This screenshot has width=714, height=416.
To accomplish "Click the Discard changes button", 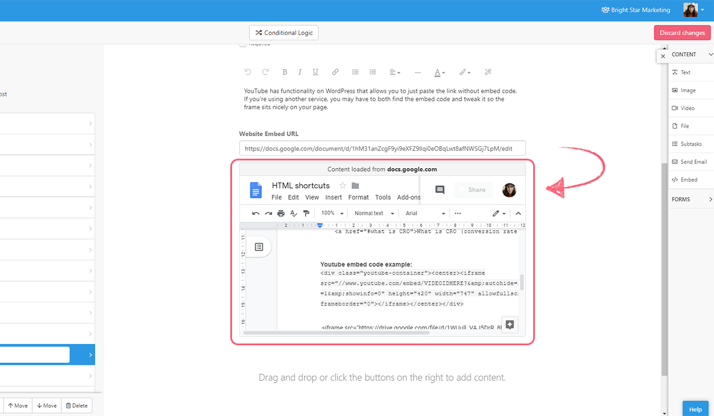I will (x=682, y=33).
